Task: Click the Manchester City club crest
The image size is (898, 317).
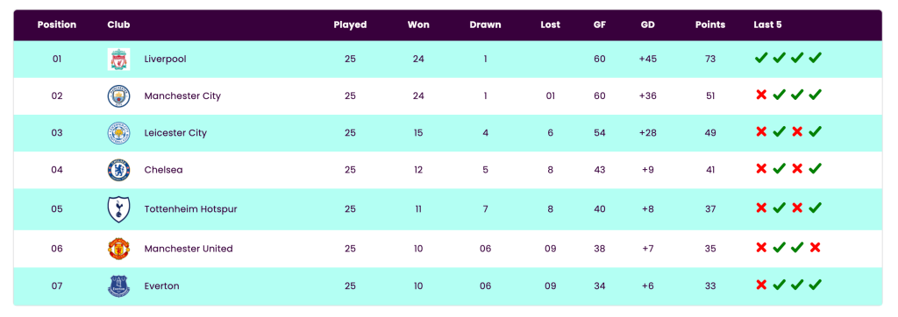Action: coord(118,95)
